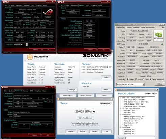Click the Result Details window title icon

click(x=116, y=90)
